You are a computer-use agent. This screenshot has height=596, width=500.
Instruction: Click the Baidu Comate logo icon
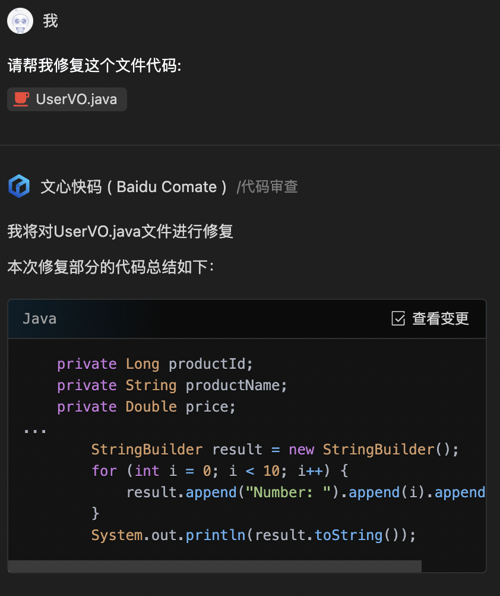19,186
